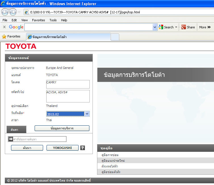Open the File menu
Image resolution: width=214 pixels, height=185 pixels.
click(x=5, y=20)
